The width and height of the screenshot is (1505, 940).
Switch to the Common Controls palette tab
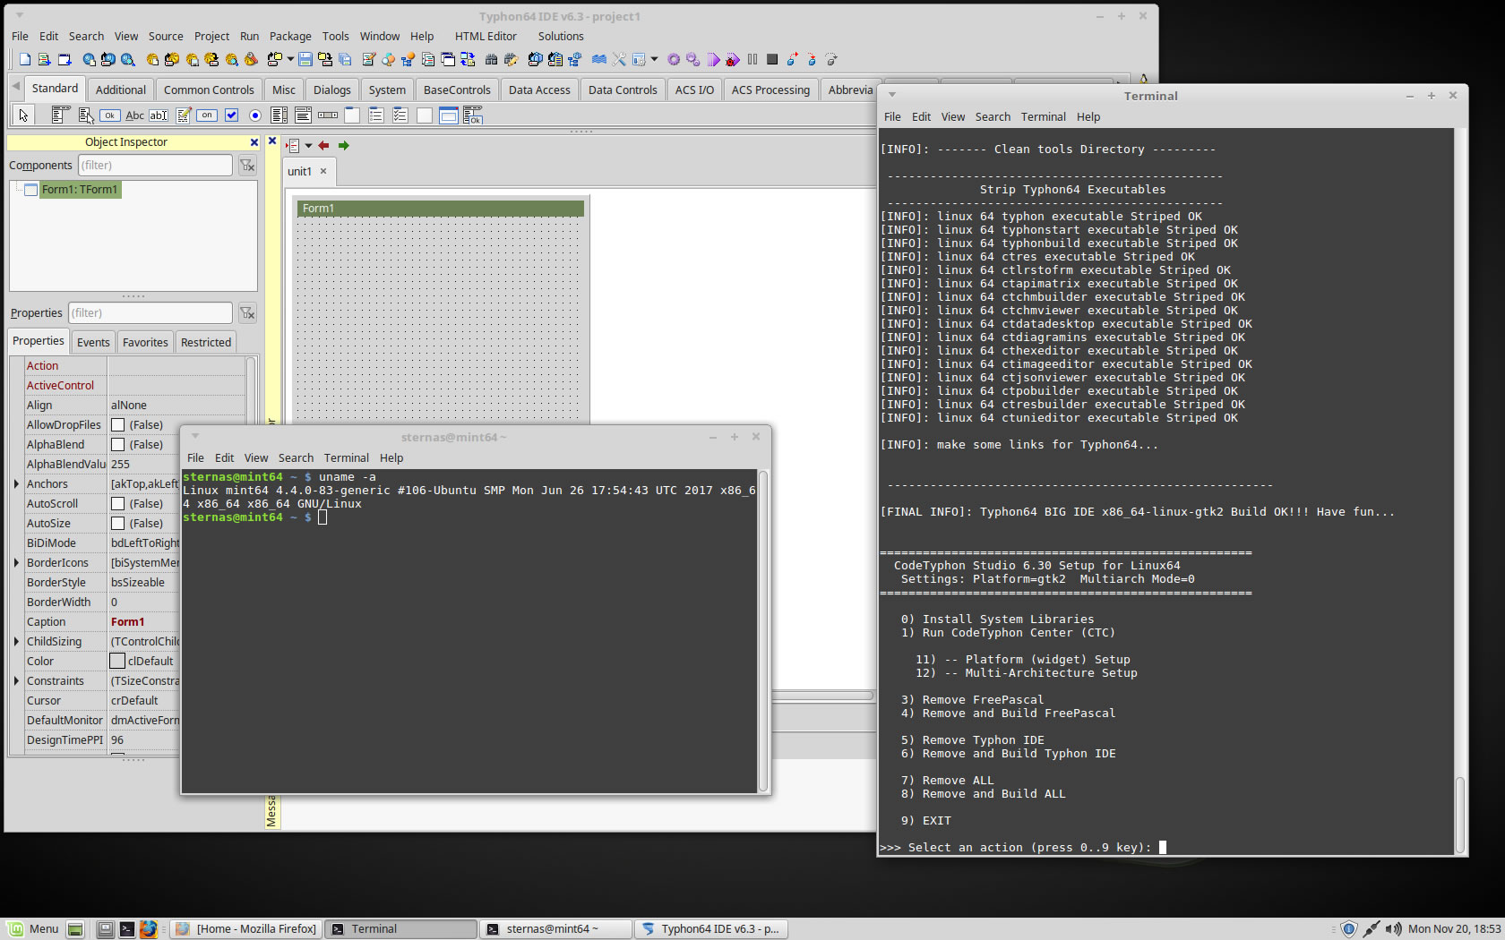(x=209, y=90)
